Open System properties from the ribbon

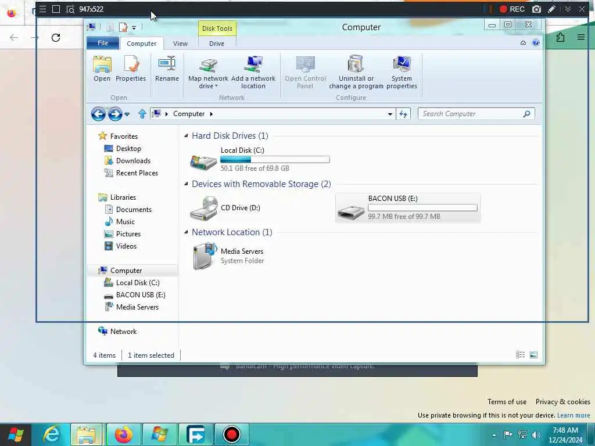[402, 72]
